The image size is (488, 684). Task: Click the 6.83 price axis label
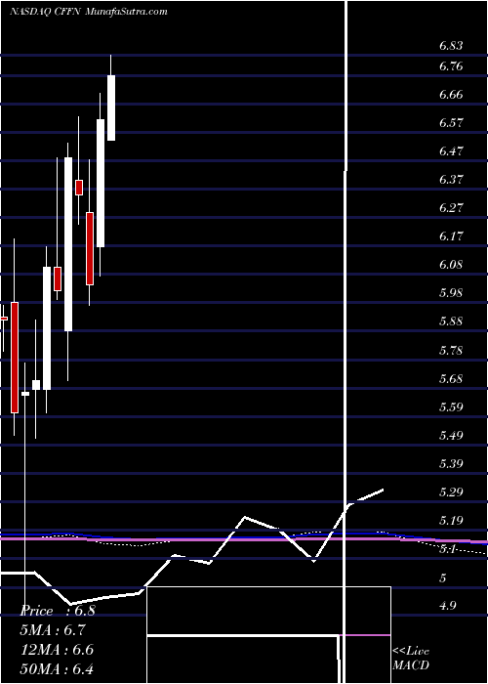click(x=451, y=46)
